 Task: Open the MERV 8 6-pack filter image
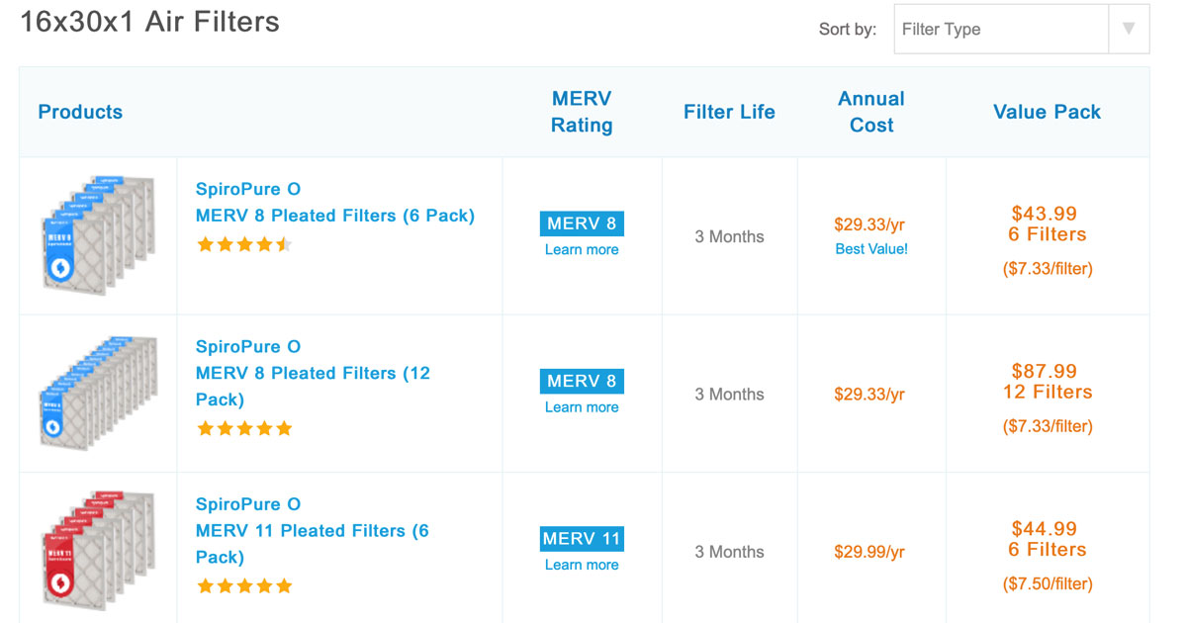click(98, 235)
